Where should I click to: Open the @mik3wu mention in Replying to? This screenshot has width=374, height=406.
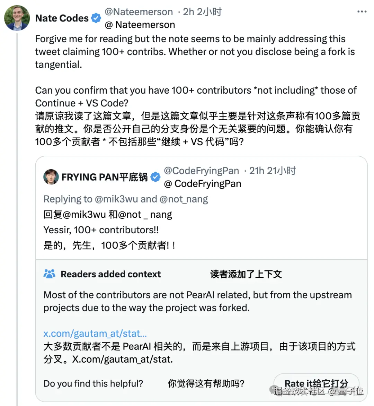116,199
